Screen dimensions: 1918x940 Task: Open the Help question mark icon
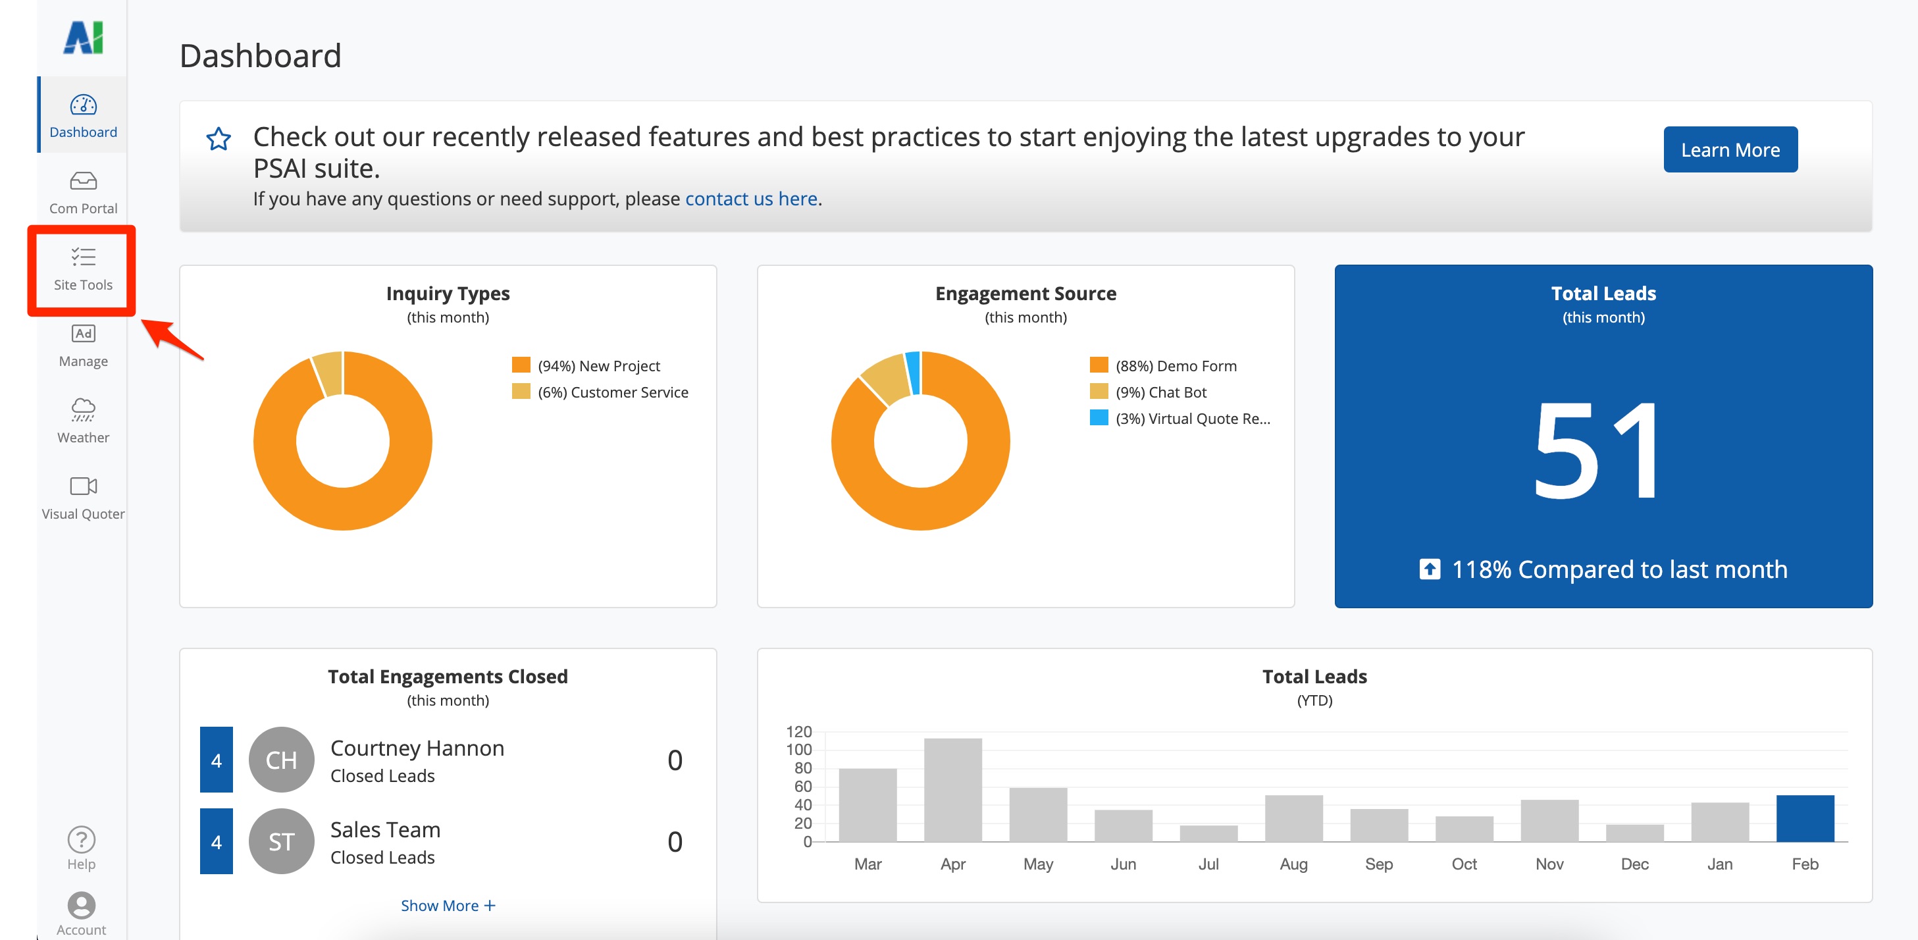[81, 839]
